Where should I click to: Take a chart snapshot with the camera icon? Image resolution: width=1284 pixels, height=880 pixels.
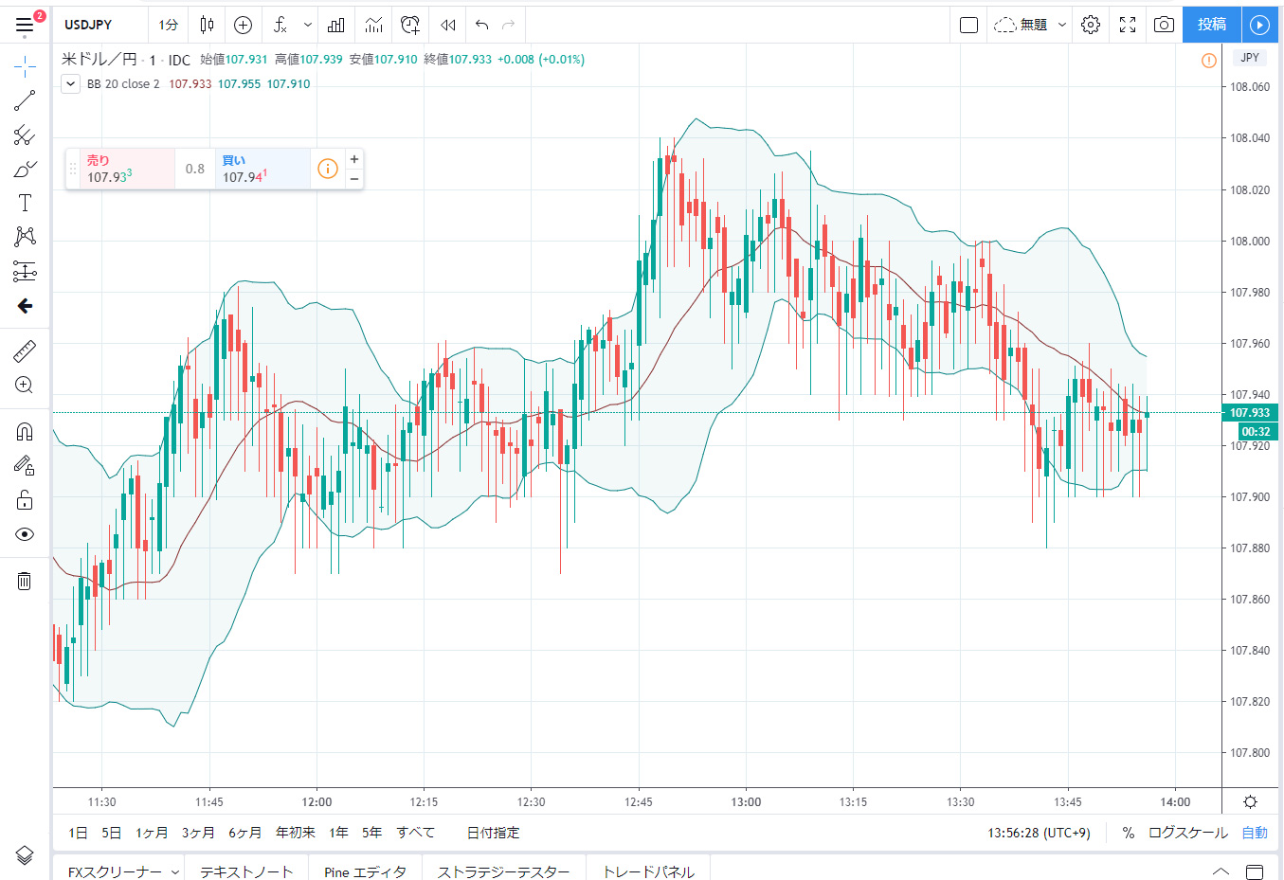(x=1164, y=25)
